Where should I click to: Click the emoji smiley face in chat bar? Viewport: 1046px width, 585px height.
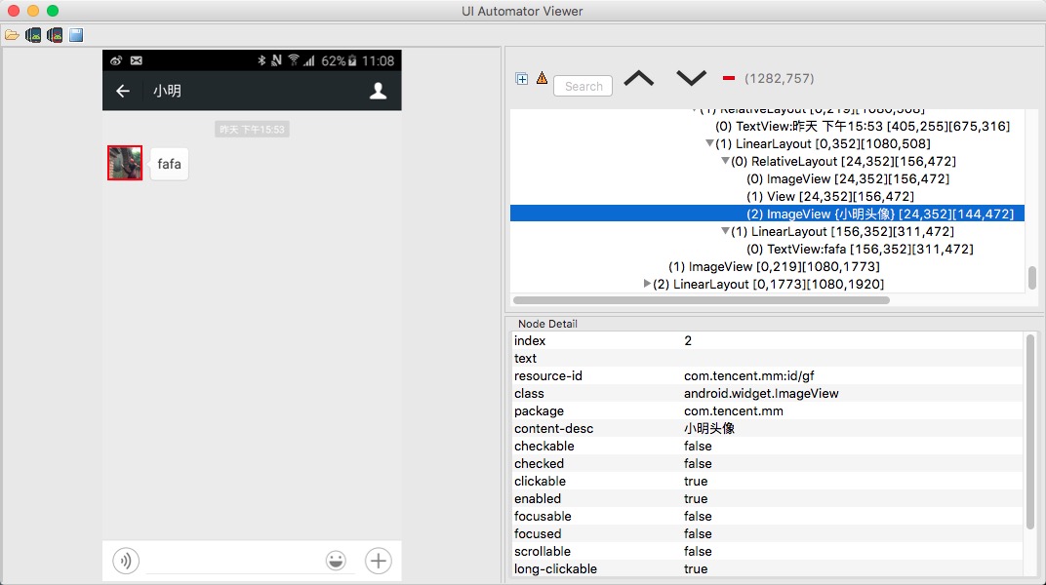[336, 561]
